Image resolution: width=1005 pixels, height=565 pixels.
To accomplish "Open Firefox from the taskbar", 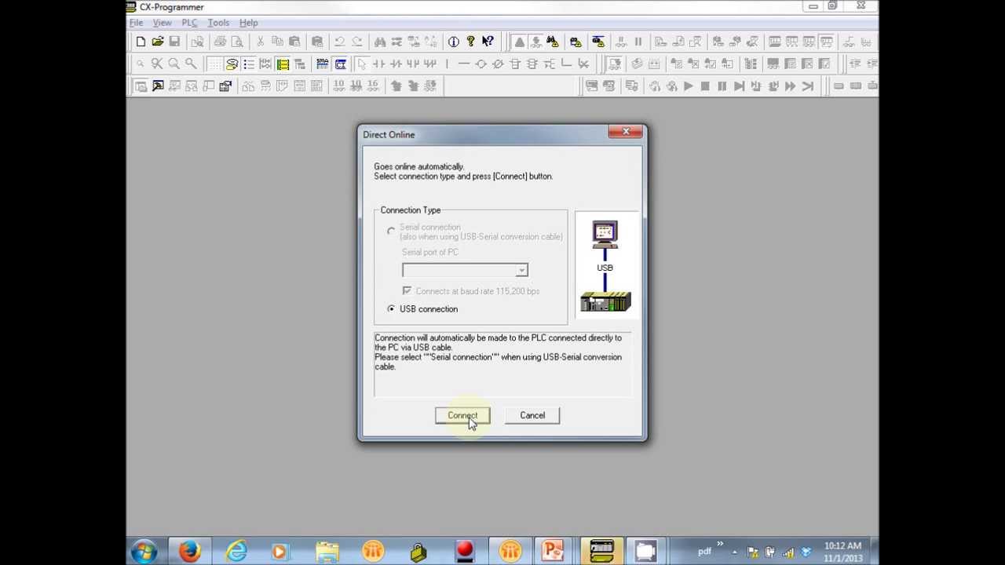I will point(189,552).
